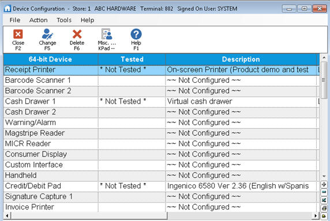
Task: Click the Tested column header
Action: (x=132, y=59)
